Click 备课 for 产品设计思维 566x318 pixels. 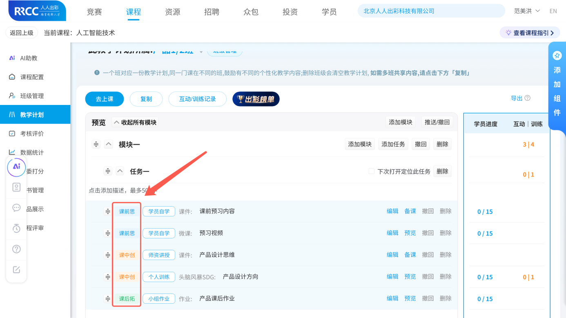point(410,255)
